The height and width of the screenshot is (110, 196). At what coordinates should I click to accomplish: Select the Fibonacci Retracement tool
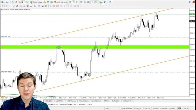pos(21,6)
